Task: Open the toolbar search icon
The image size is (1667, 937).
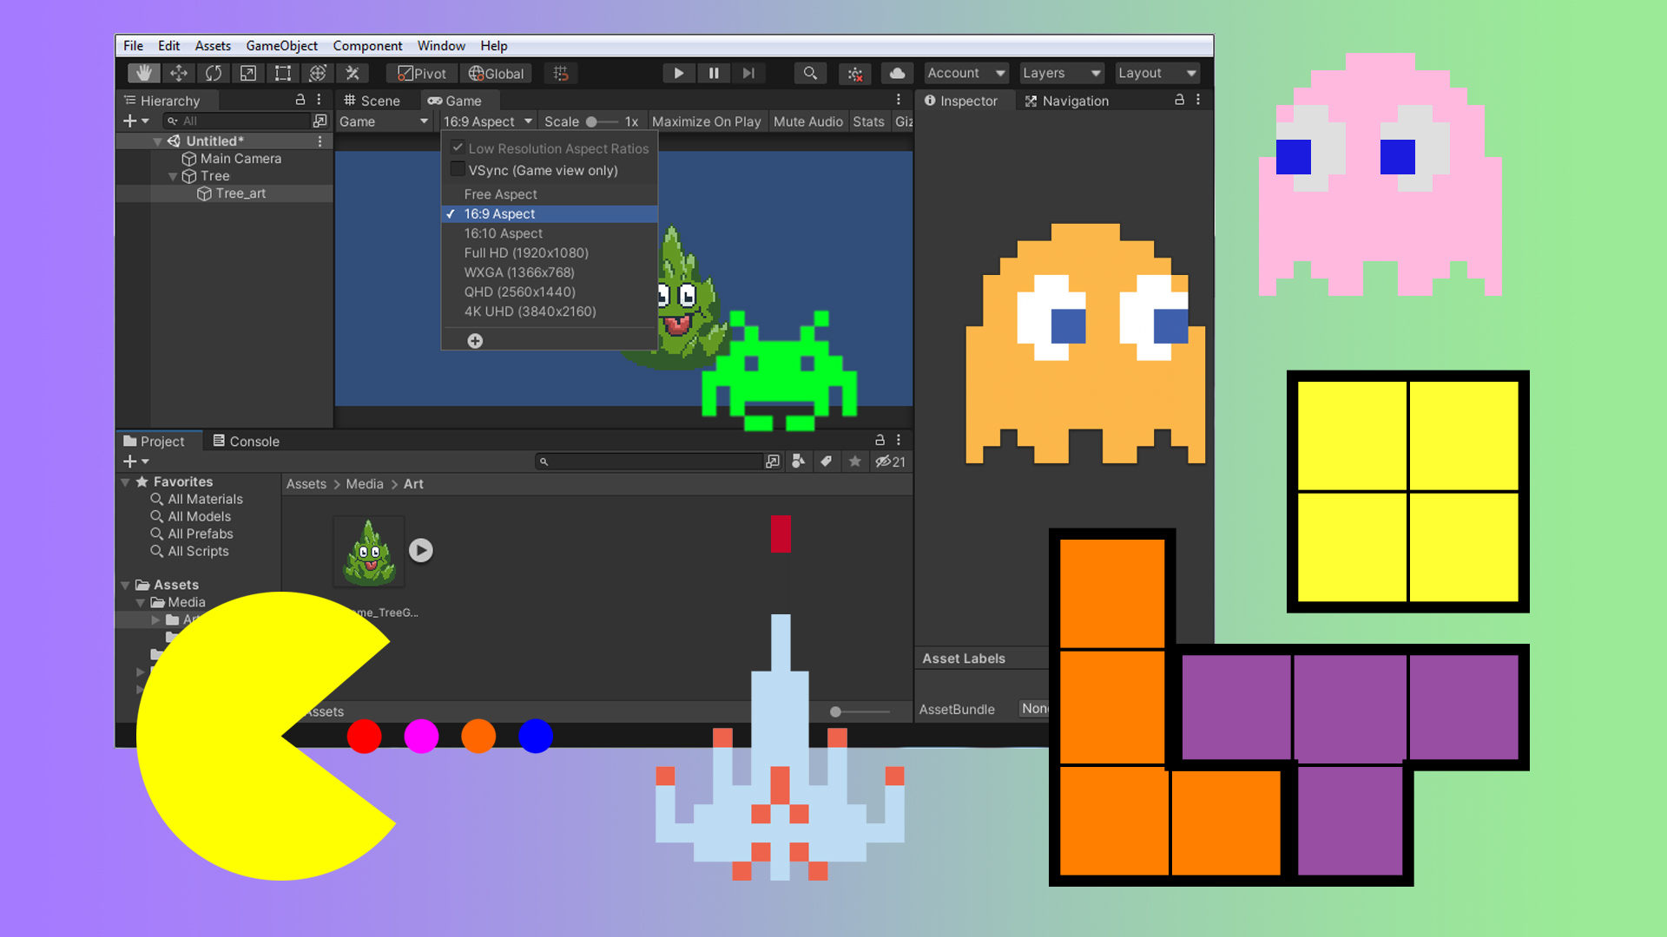Action: coord(810,74)
